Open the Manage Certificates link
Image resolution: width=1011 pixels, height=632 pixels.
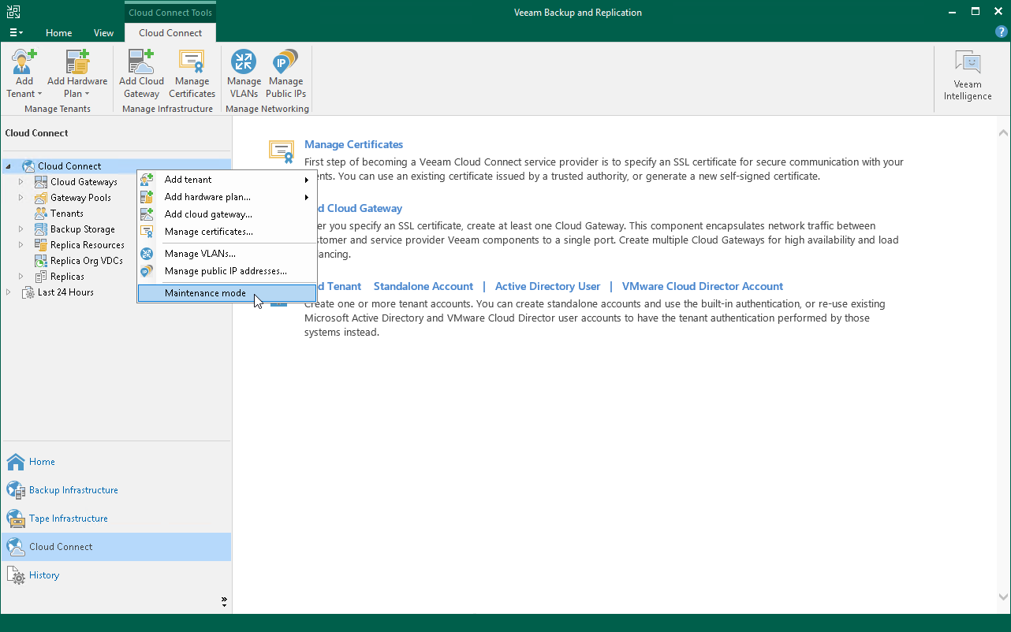pos(353,145)
